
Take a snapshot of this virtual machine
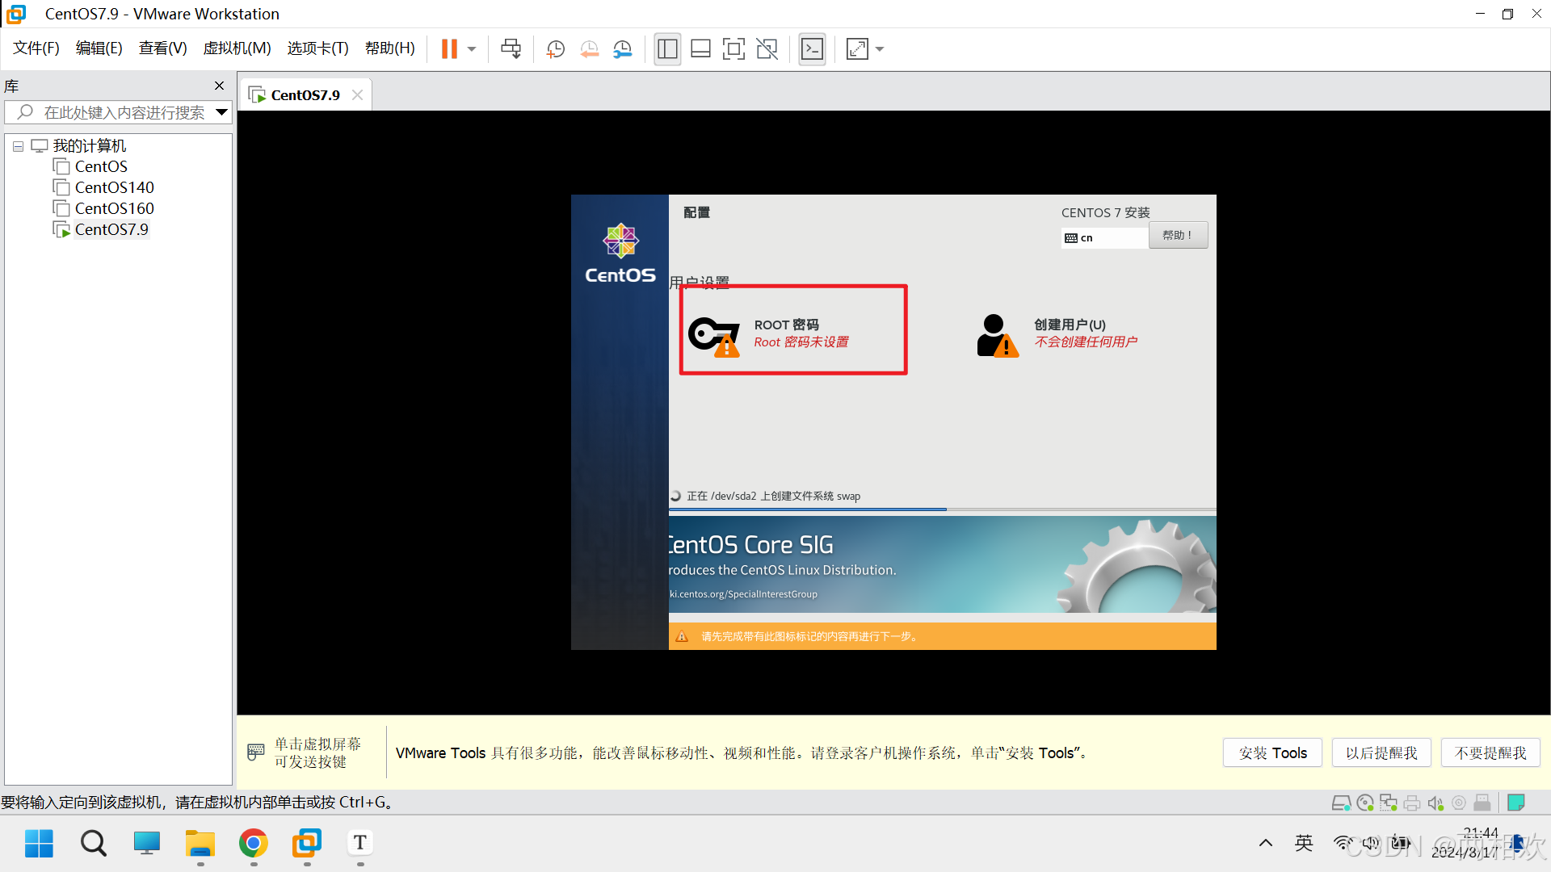pyautogui.click(x=555, y=49)
